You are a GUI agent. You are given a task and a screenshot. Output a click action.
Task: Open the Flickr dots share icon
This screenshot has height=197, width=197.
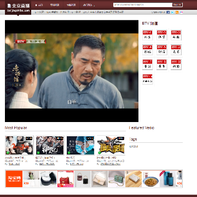click(x=181, y=12)
